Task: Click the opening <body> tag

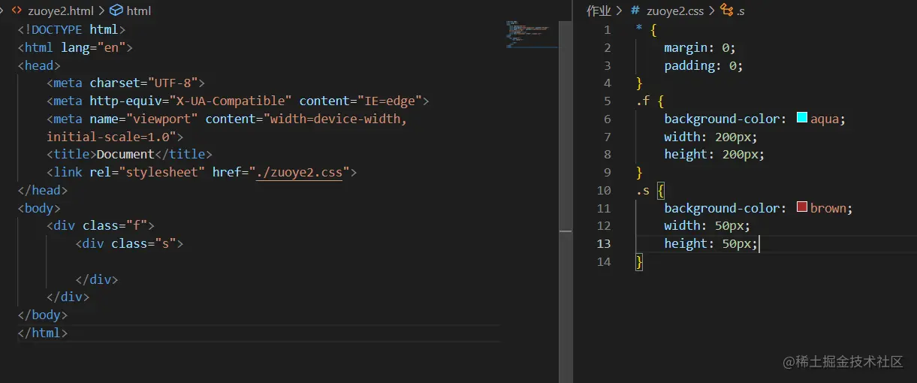Action: coord(39,208)
